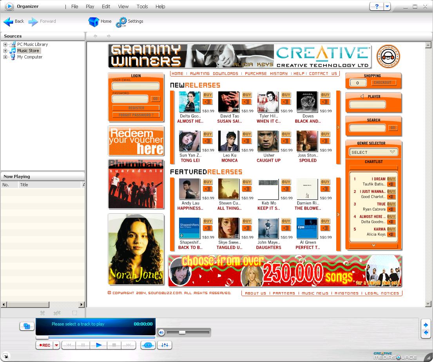Screen dimensions: 433x362
Task: Select My Computer in the Sources tree
Action: point(29,57)
